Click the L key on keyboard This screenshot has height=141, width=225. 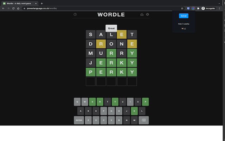point(142,111)
